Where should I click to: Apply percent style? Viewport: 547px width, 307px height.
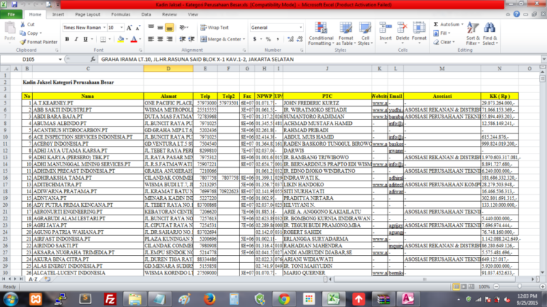[268, 39]
